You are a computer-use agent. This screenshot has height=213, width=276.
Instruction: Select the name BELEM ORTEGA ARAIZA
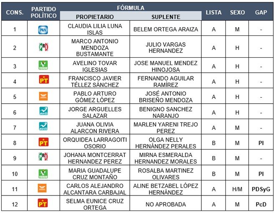point(166,29)
